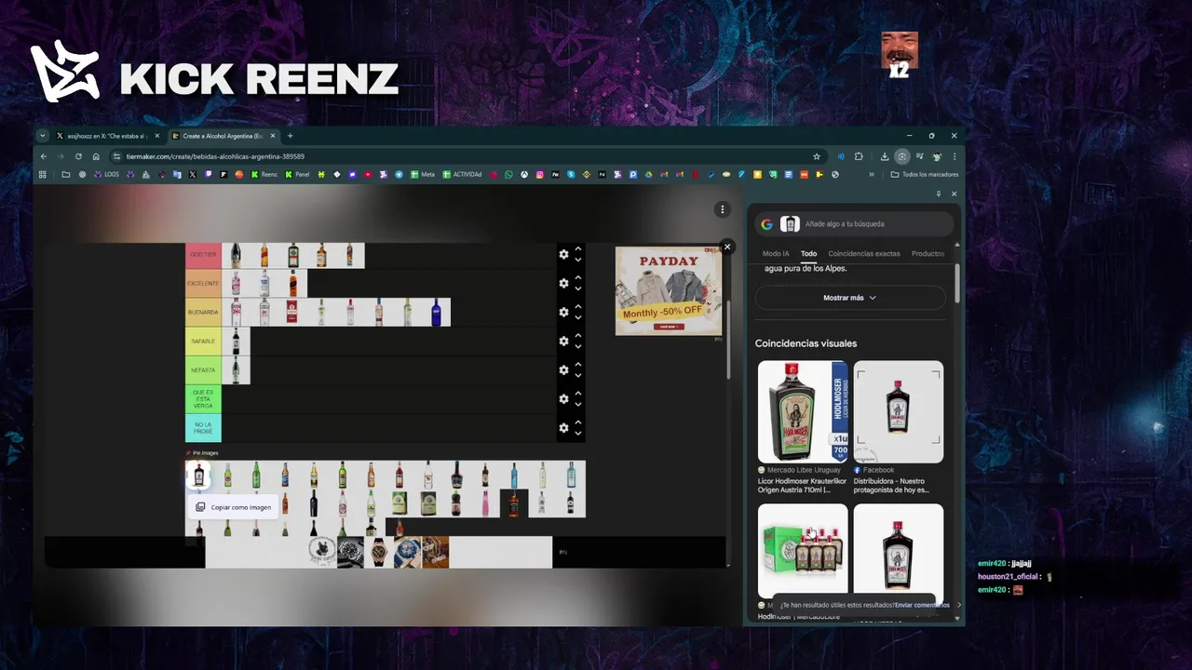Open the page three-dot options menu
1192x670 pixels.
722,209
